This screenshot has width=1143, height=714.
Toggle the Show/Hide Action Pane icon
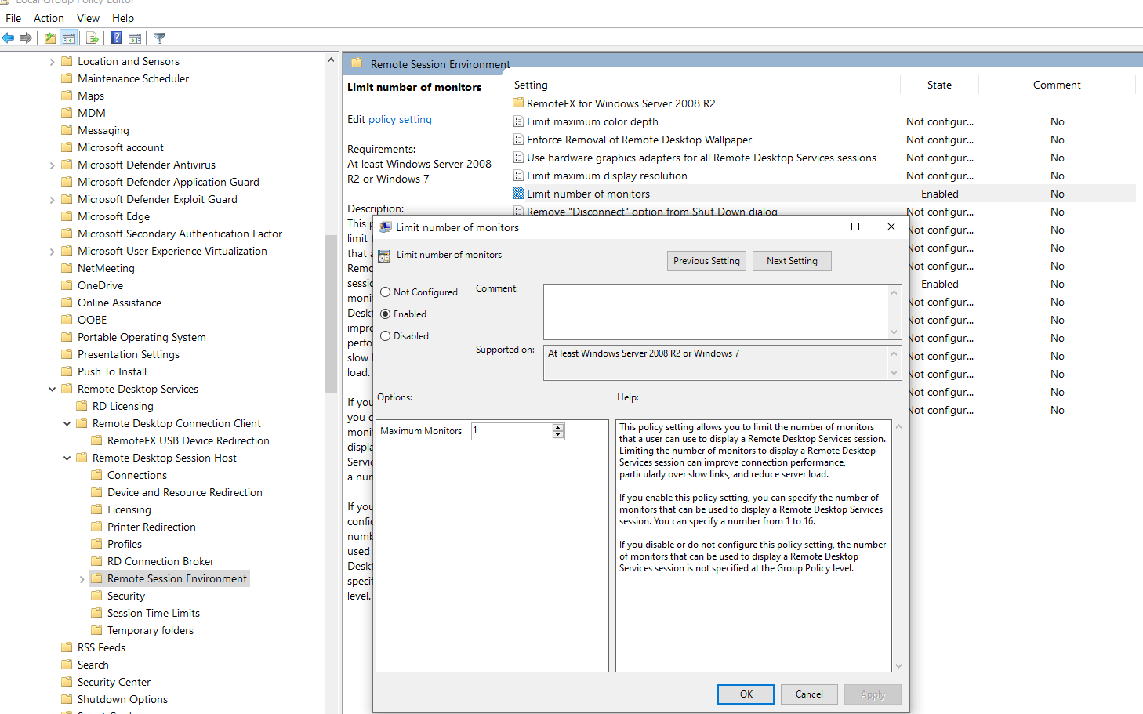click(134, 38)
